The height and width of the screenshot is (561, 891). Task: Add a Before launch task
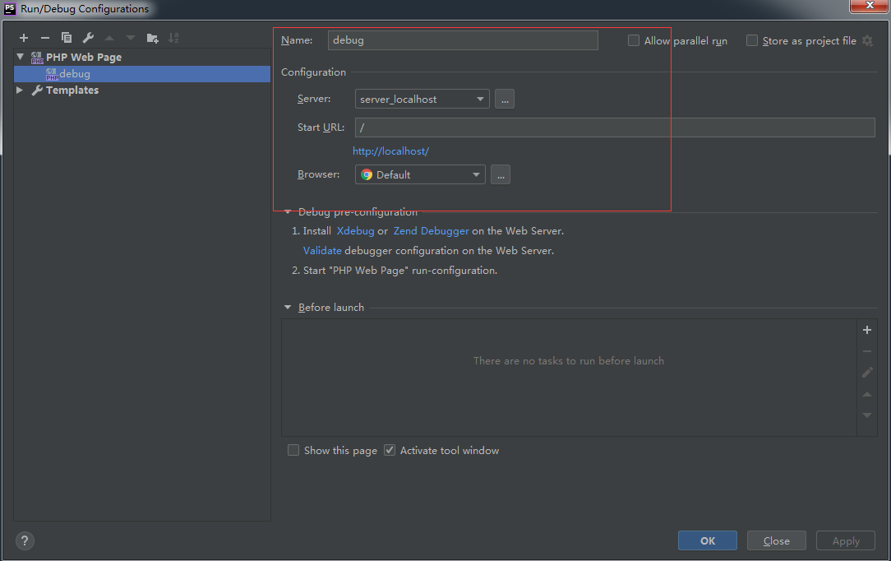pos(866,330)
